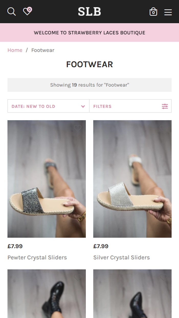
Task: Expand the Filters panel
Action: tap(102, 106)
